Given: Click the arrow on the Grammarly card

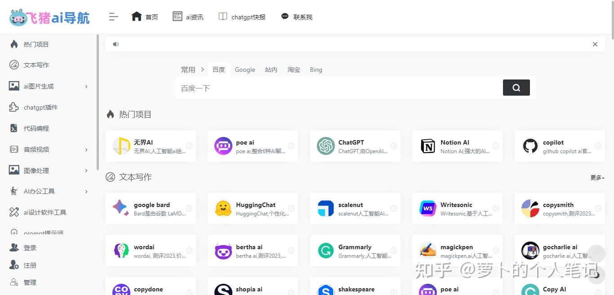Looking at the screenshot, I should coord(394,251).
